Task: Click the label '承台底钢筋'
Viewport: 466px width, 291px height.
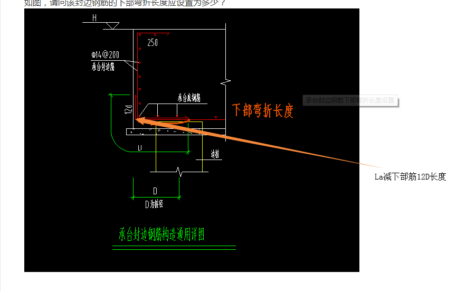Action: [189, 98]
